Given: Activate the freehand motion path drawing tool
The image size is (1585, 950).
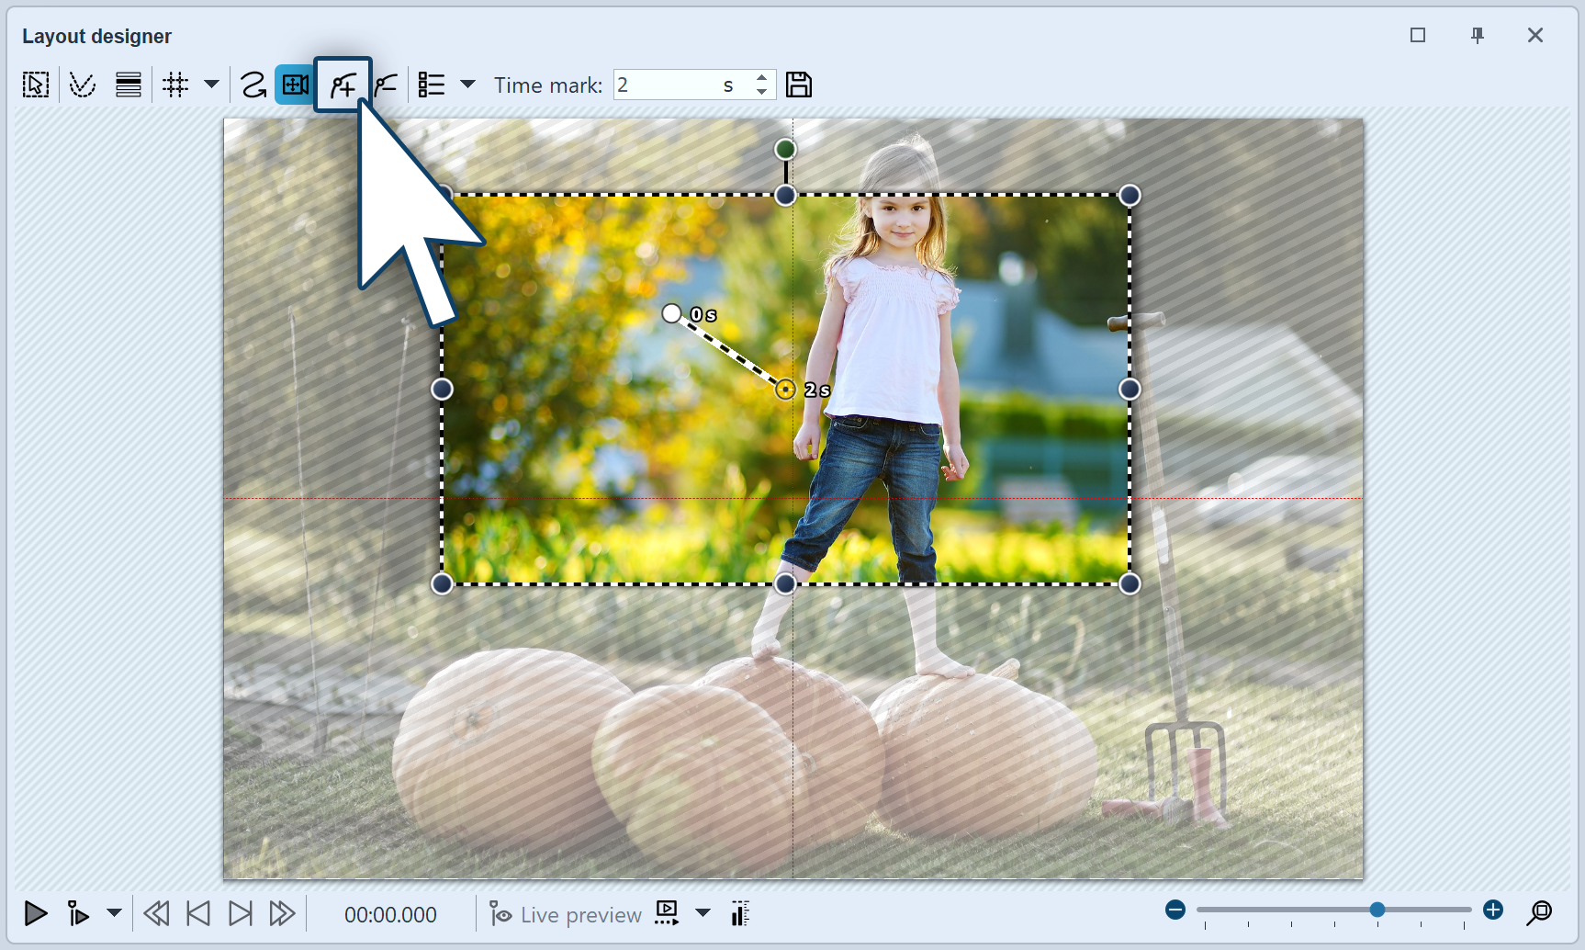Looking at the screenshot, I should pos(254,85).
